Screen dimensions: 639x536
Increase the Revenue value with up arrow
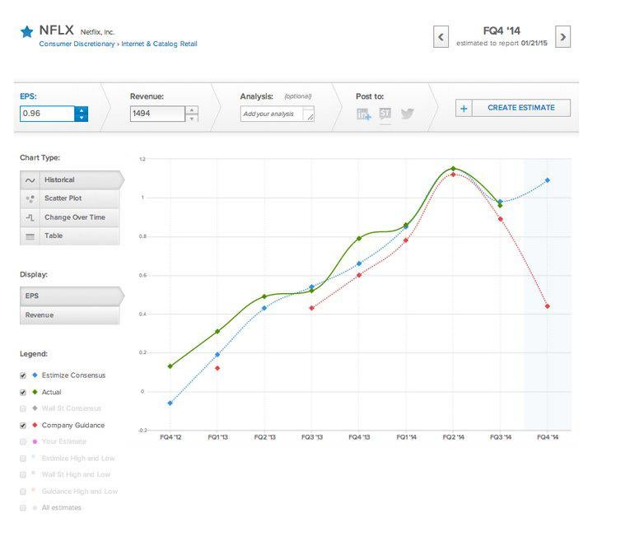point(192,110)
